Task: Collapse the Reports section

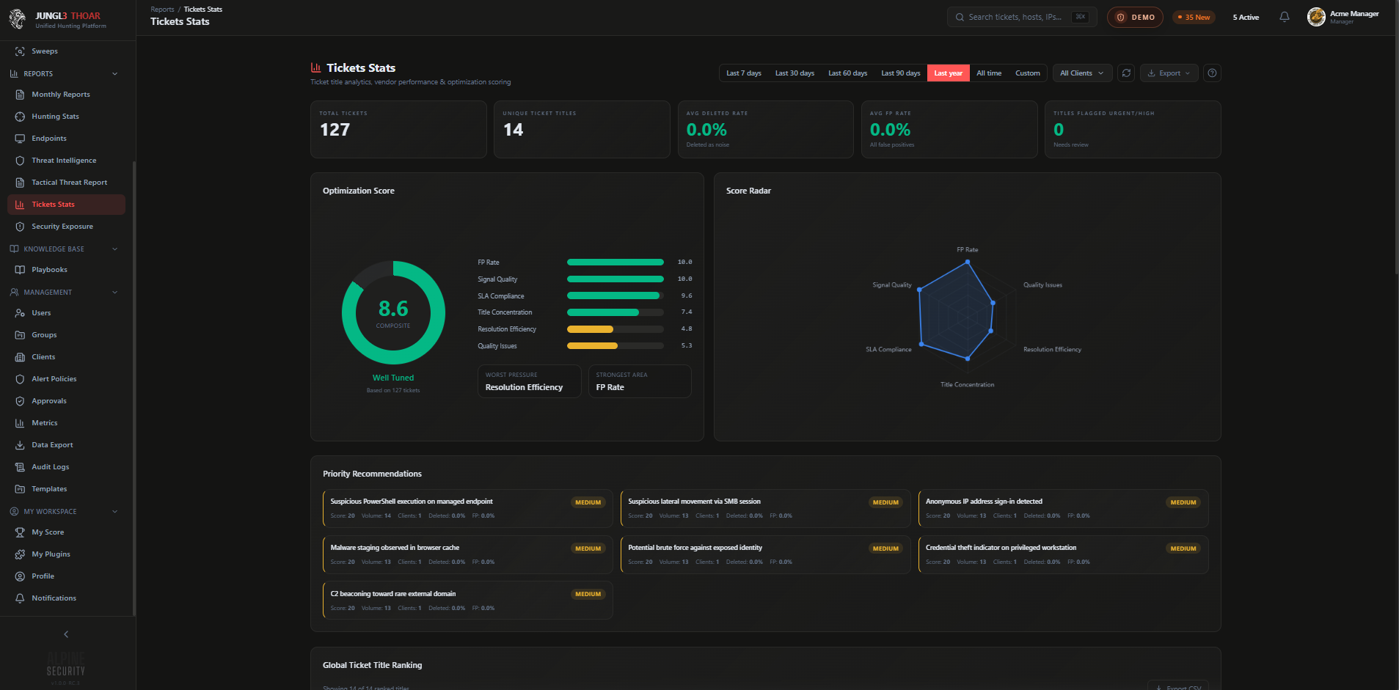Action: point(114,74)
